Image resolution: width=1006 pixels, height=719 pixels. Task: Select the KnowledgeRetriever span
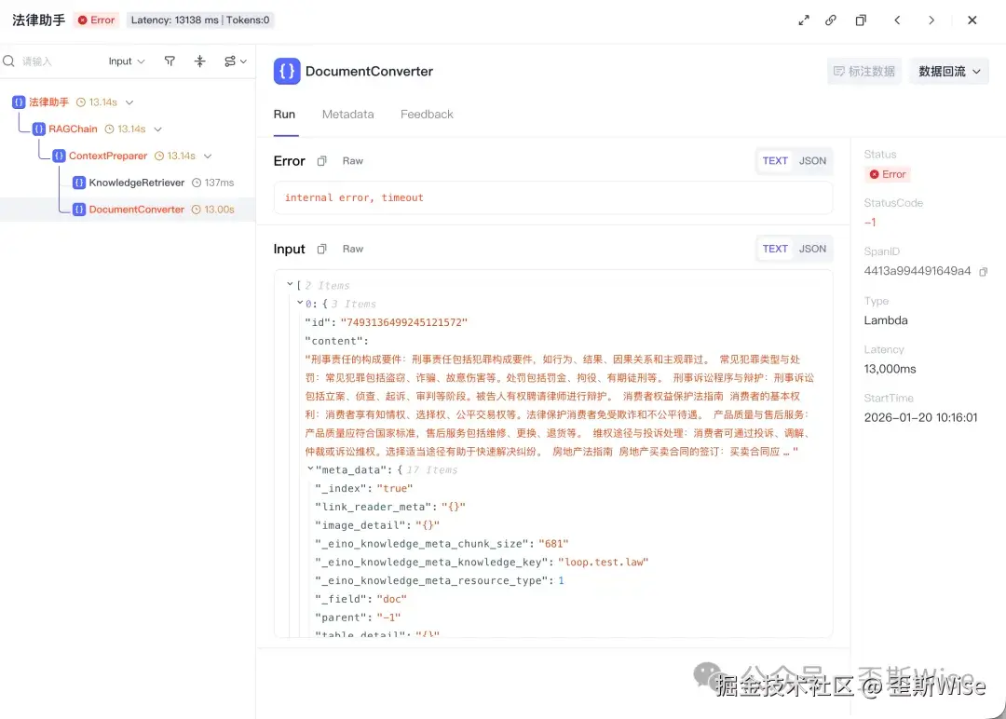(137, 183)
